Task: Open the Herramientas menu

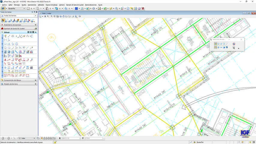Action: [32, 5]
